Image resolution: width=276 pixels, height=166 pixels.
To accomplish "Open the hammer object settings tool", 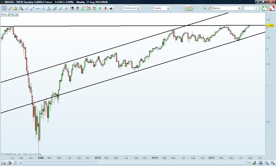I will pyautogui.click(x=72, y=9).
